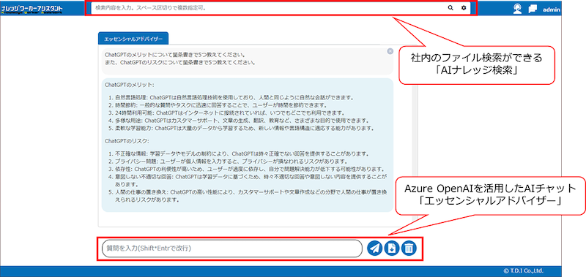
Task: Click the user question starting 'ChatGPTのメリットについて'
Action: pyautogui.click(x=175, y=55)
